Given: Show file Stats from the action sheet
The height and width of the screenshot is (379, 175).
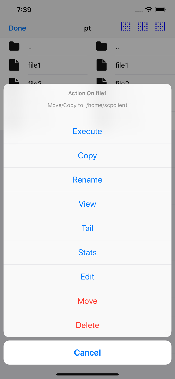Looking at the screenshot, I should coord(87,252).
